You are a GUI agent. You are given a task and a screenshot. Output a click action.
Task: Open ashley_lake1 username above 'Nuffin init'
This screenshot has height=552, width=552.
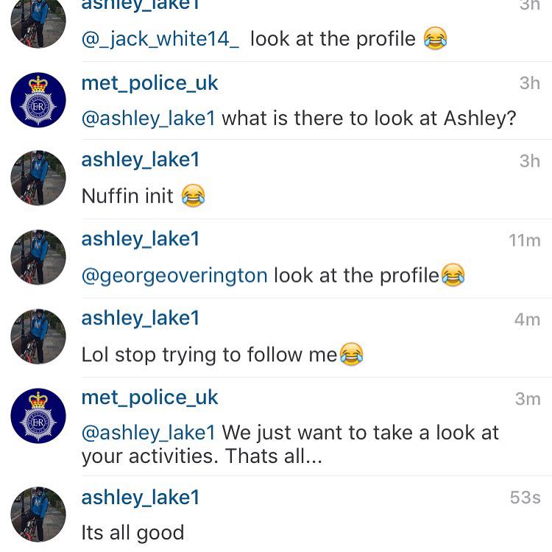click(141, 160)
